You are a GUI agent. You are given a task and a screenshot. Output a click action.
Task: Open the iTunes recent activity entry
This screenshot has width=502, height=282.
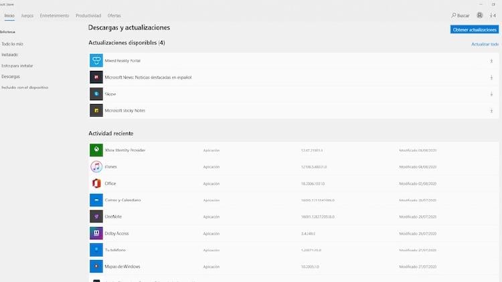tap(294, 166)
